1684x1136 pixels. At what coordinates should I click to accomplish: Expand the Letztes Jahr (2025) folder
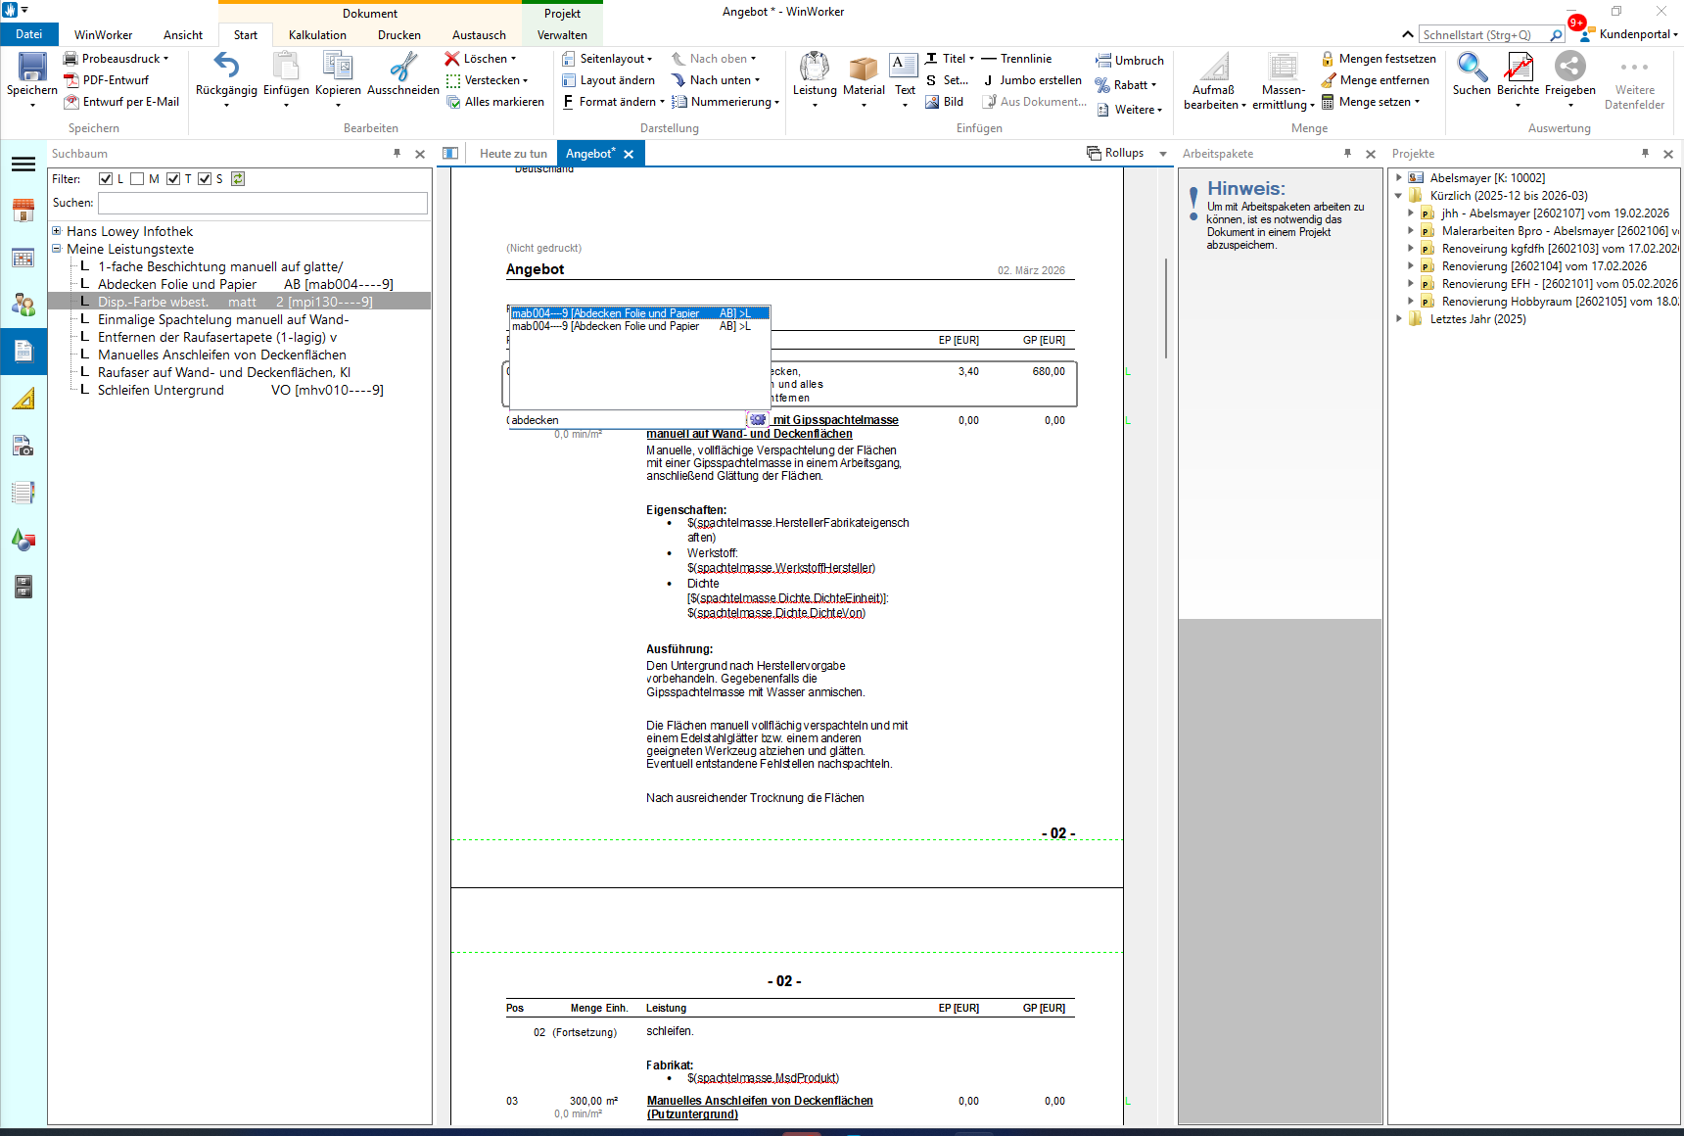[x=1398, y=319]
